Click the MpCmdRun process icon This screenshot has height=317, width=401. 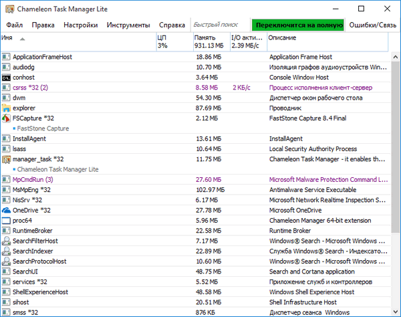click(x=6, y=180)
